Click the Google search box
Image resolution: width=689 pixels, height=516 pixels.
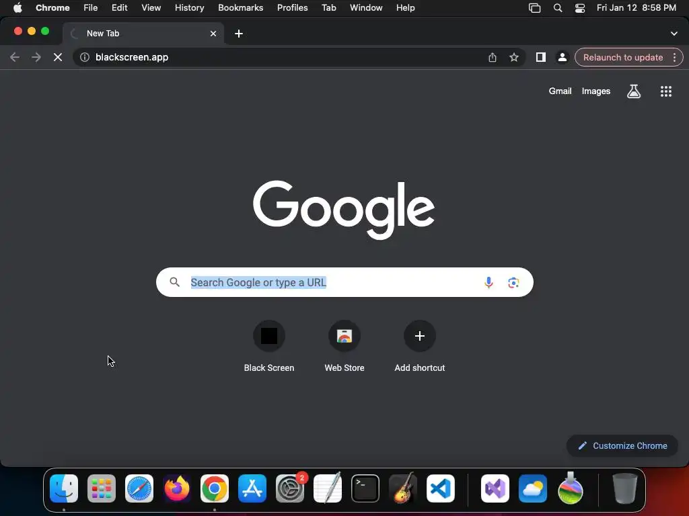tap(344, 282)
